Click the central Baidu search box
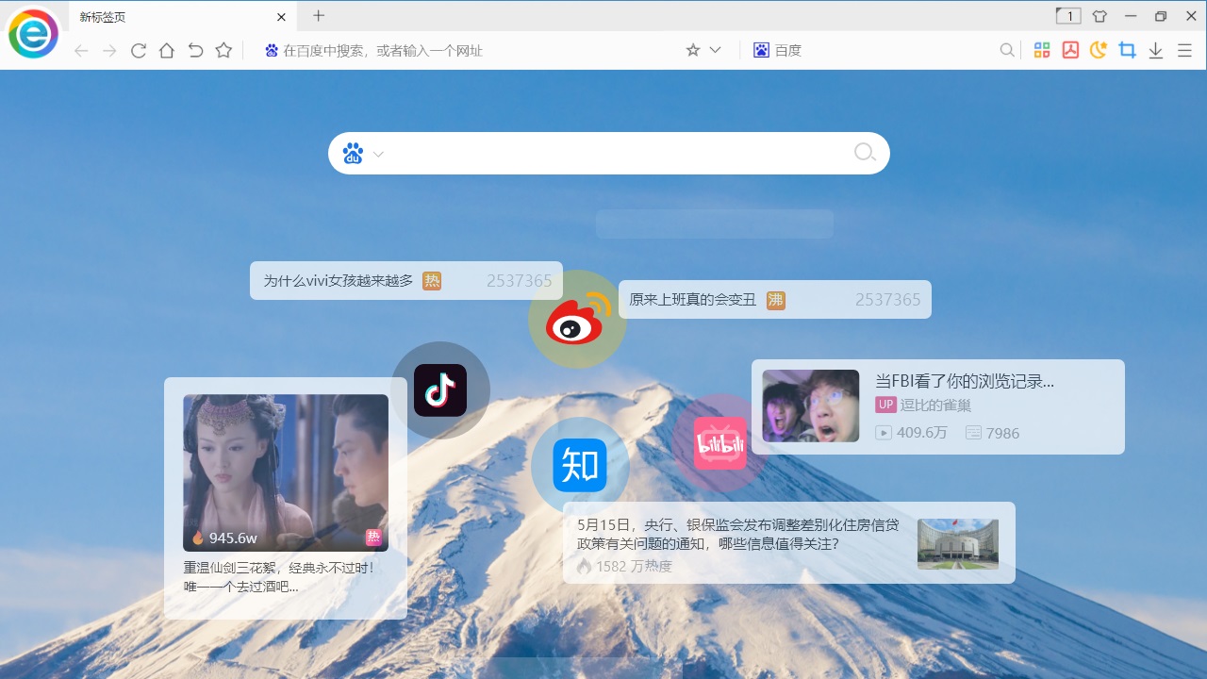The image size is (1207, 679). tap(609, 153)
